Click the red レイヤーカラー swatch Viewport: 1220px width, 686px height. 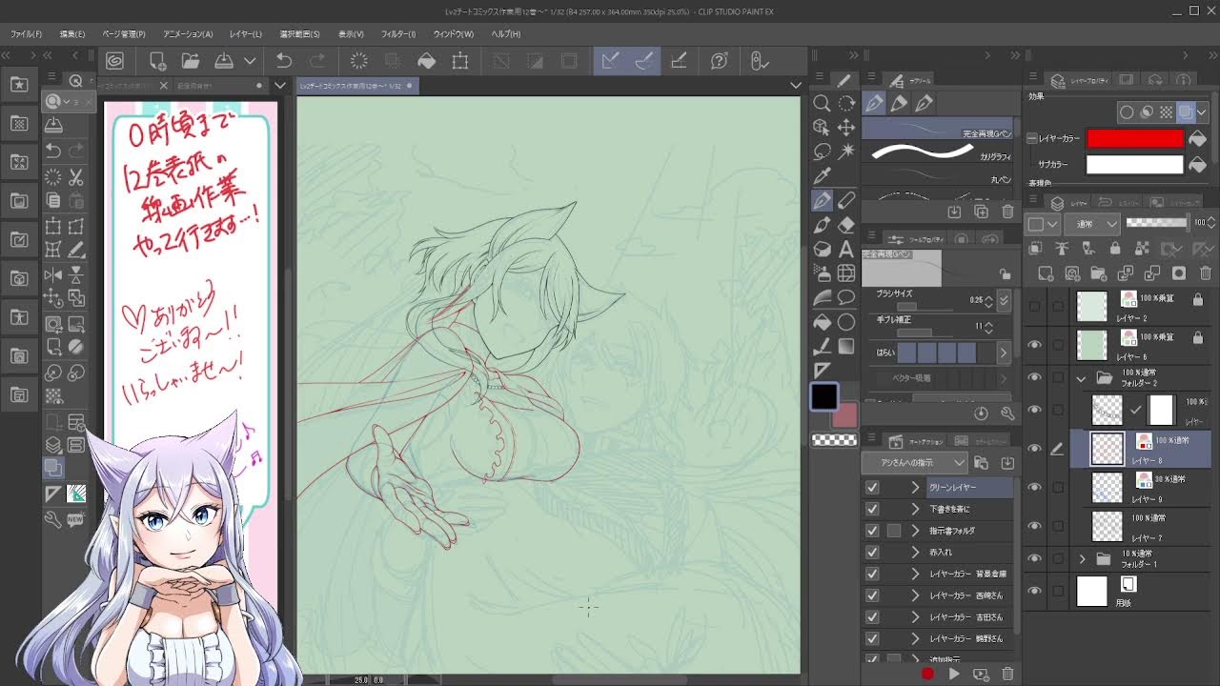pyautogui.click(x=1134, y=139)
